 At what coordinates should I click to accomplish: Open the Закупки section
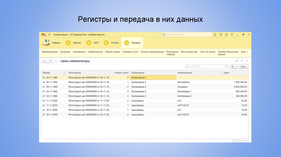click(x=73, y=43)
